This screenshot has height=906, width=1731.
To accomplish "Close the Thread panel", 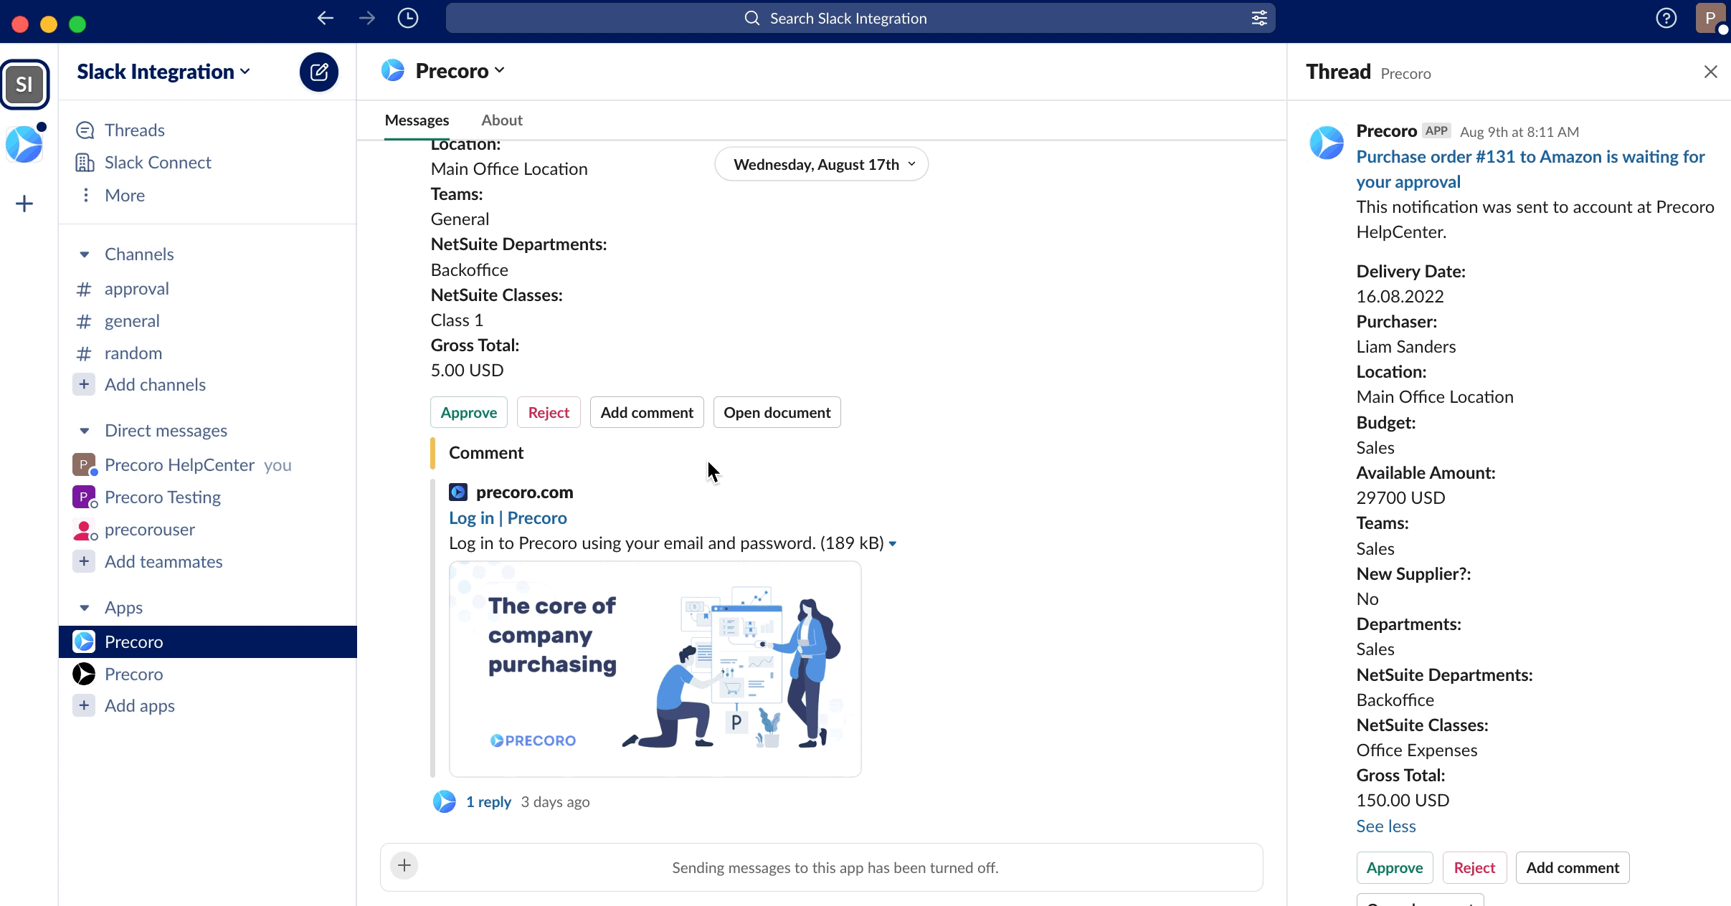I will click(x=1711, y=72).
